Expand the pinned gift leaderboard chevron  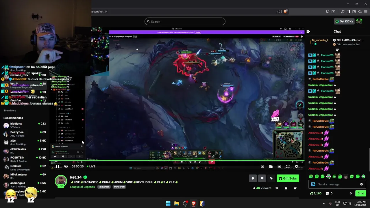pos(337,50)
